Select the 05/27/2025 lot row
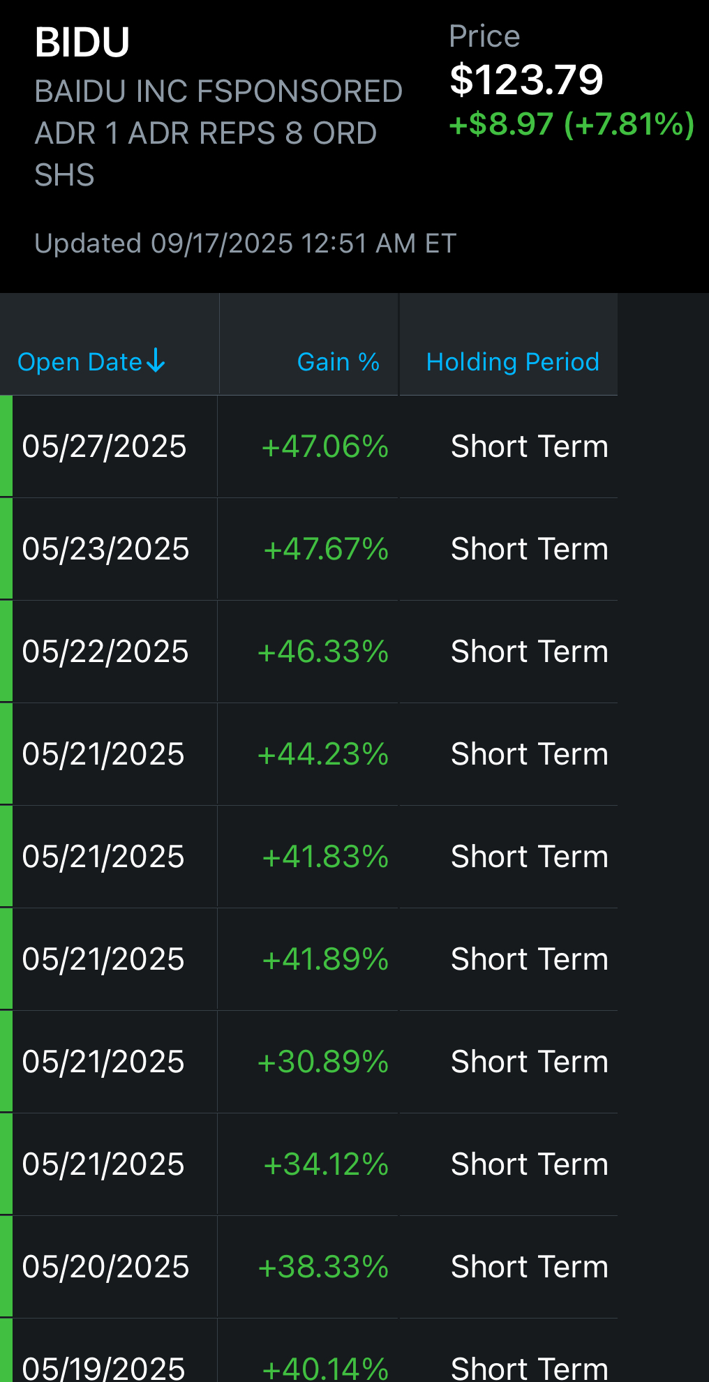Viewport: 709px width, 1382px height. click(x=308, y=446)
